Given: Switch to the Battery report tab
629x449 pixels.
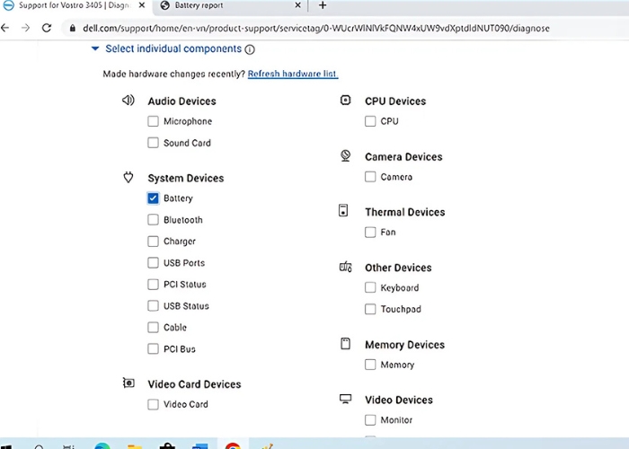Looking at the screenshot, I should pos(229,5).
